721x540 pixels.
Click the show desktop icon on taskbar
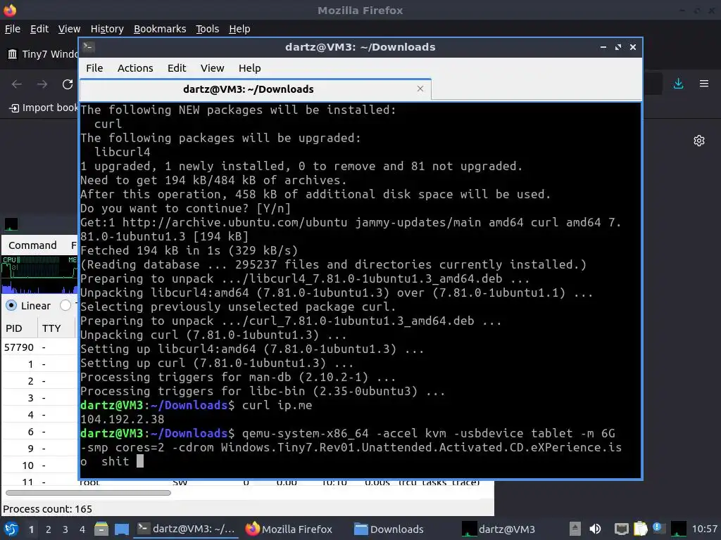[x=122, y=529]
